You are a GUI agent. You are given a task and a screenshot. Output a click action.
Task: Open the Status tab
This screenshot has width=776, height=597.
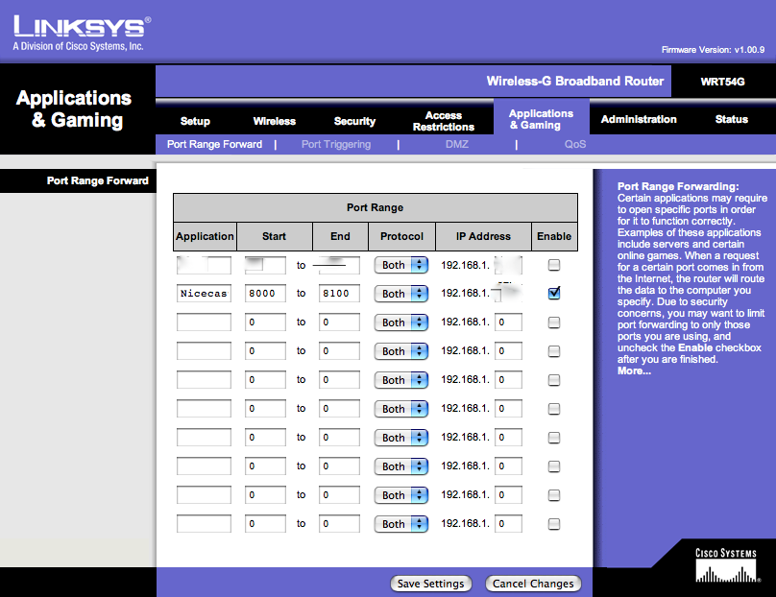coord(731,119)
